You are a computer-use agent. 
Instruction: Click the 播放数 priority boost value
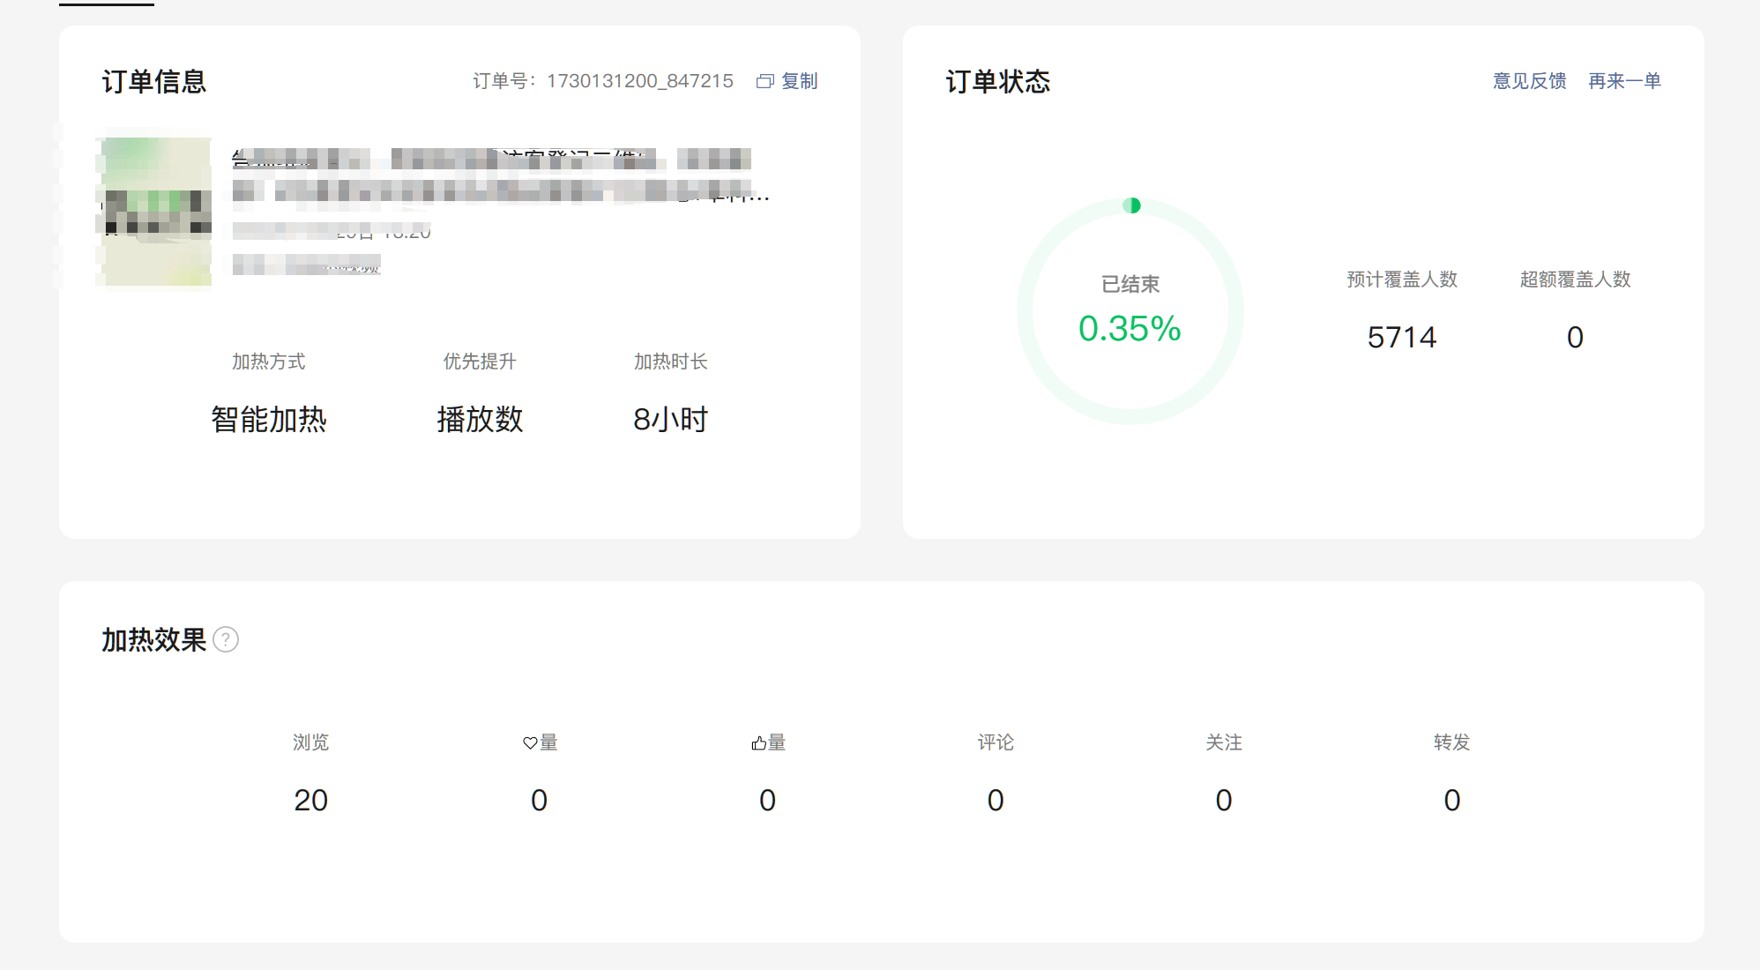[x=480, y=419]
